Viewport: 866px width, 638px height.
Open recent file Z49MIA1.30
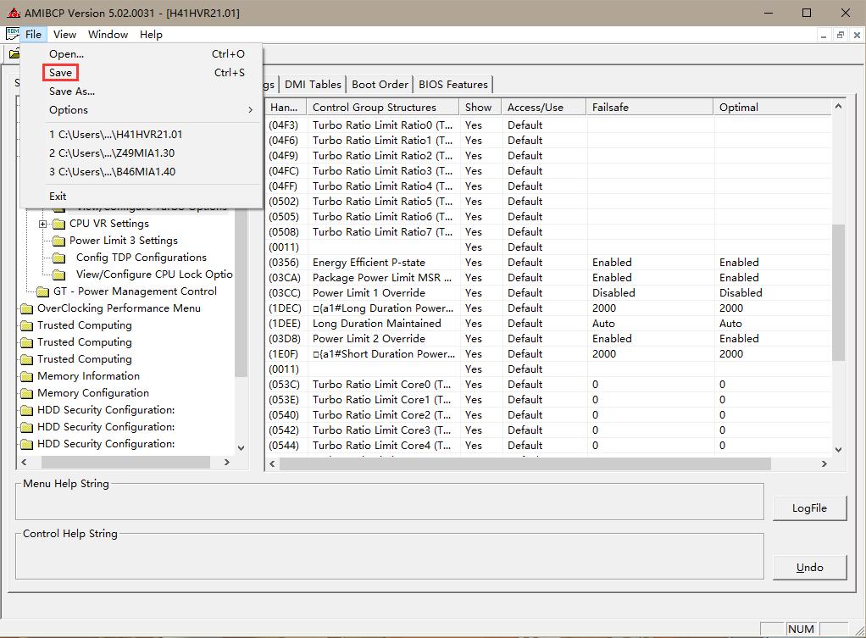(112, 153)
